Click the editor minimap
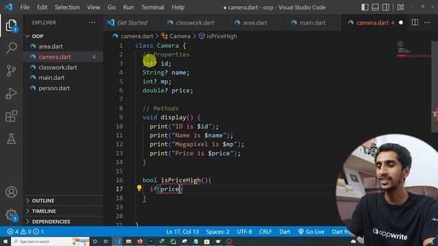The image size is (438, 246). coord(413,50)
